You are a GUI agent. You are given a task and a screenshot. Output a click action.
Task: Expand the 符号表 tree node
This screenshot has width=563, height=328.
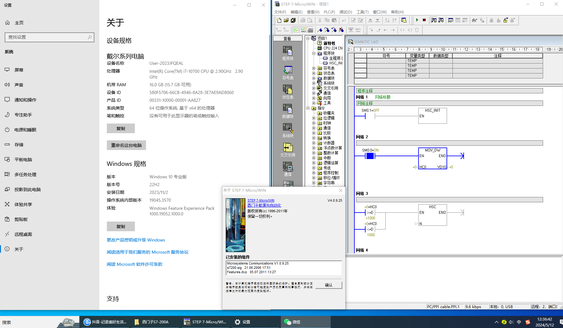coord(314,68)
